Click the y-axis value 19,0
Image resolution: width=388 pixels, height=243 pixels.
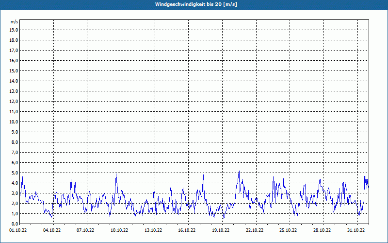tap(14, 30)
